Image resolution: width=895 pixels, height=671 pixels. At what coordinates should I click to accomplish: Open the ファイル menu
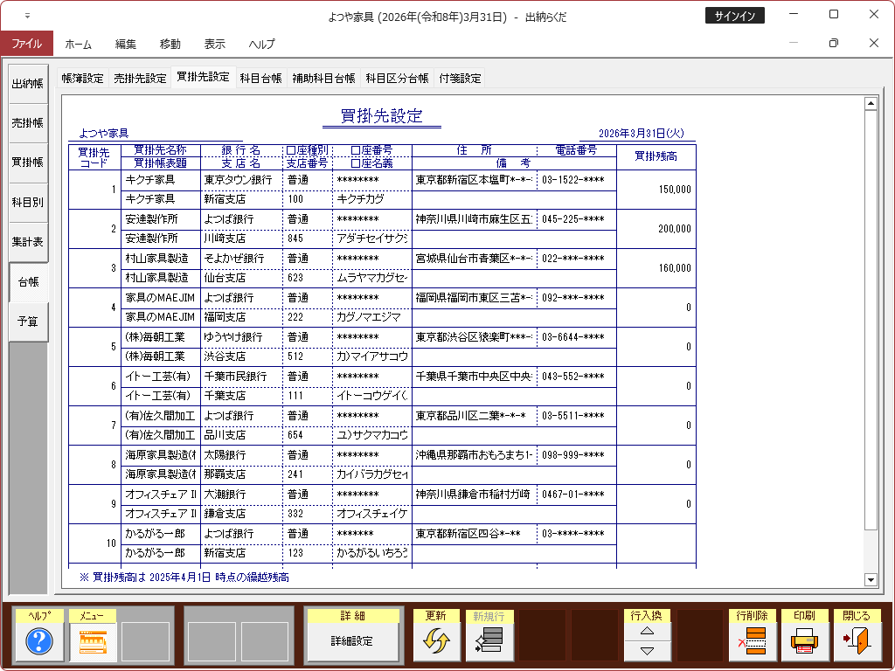26,44
